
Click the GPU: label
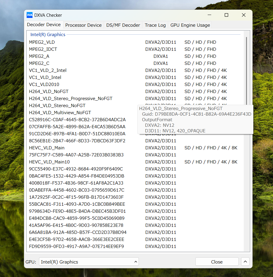click(31, 262)
